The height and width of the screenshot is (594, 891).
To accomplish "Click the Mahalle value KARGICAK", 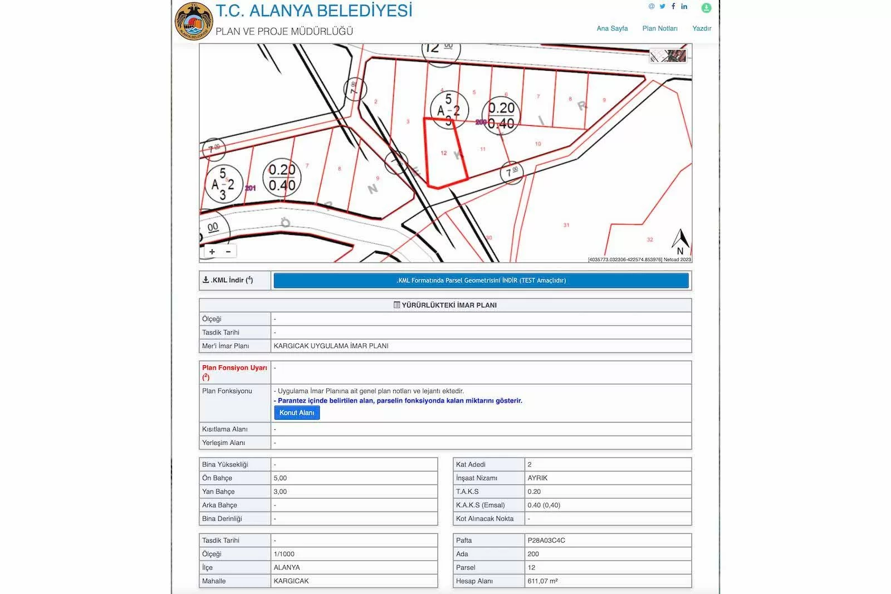I will [x=291, y=581].
